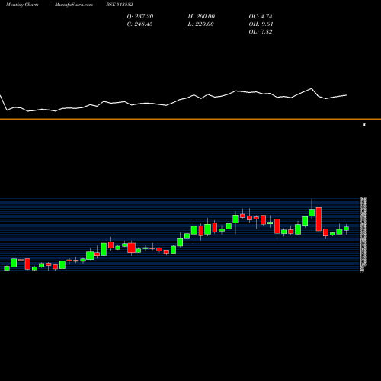
Task: Click the OC: 4.74 reading
Action: point(261,17)
